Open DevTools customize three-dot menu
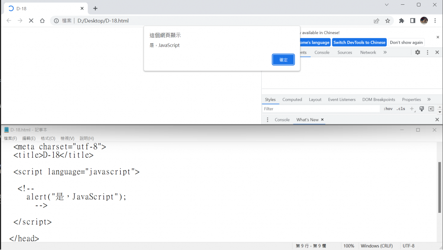Image resolution: width=443 pixels, height=250 pixels. (x=427, y=52)
